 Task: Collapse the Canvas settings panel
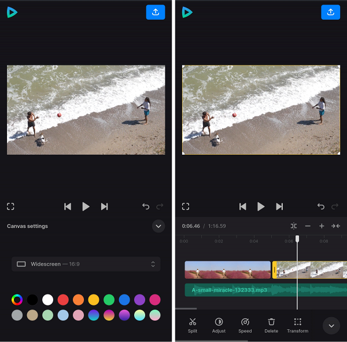coord(158,226)
